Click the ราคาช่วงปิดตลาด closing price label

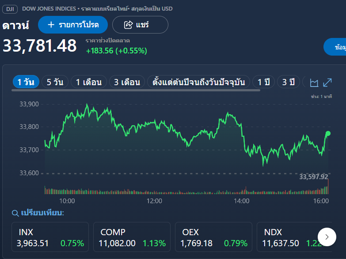(108, 41)
